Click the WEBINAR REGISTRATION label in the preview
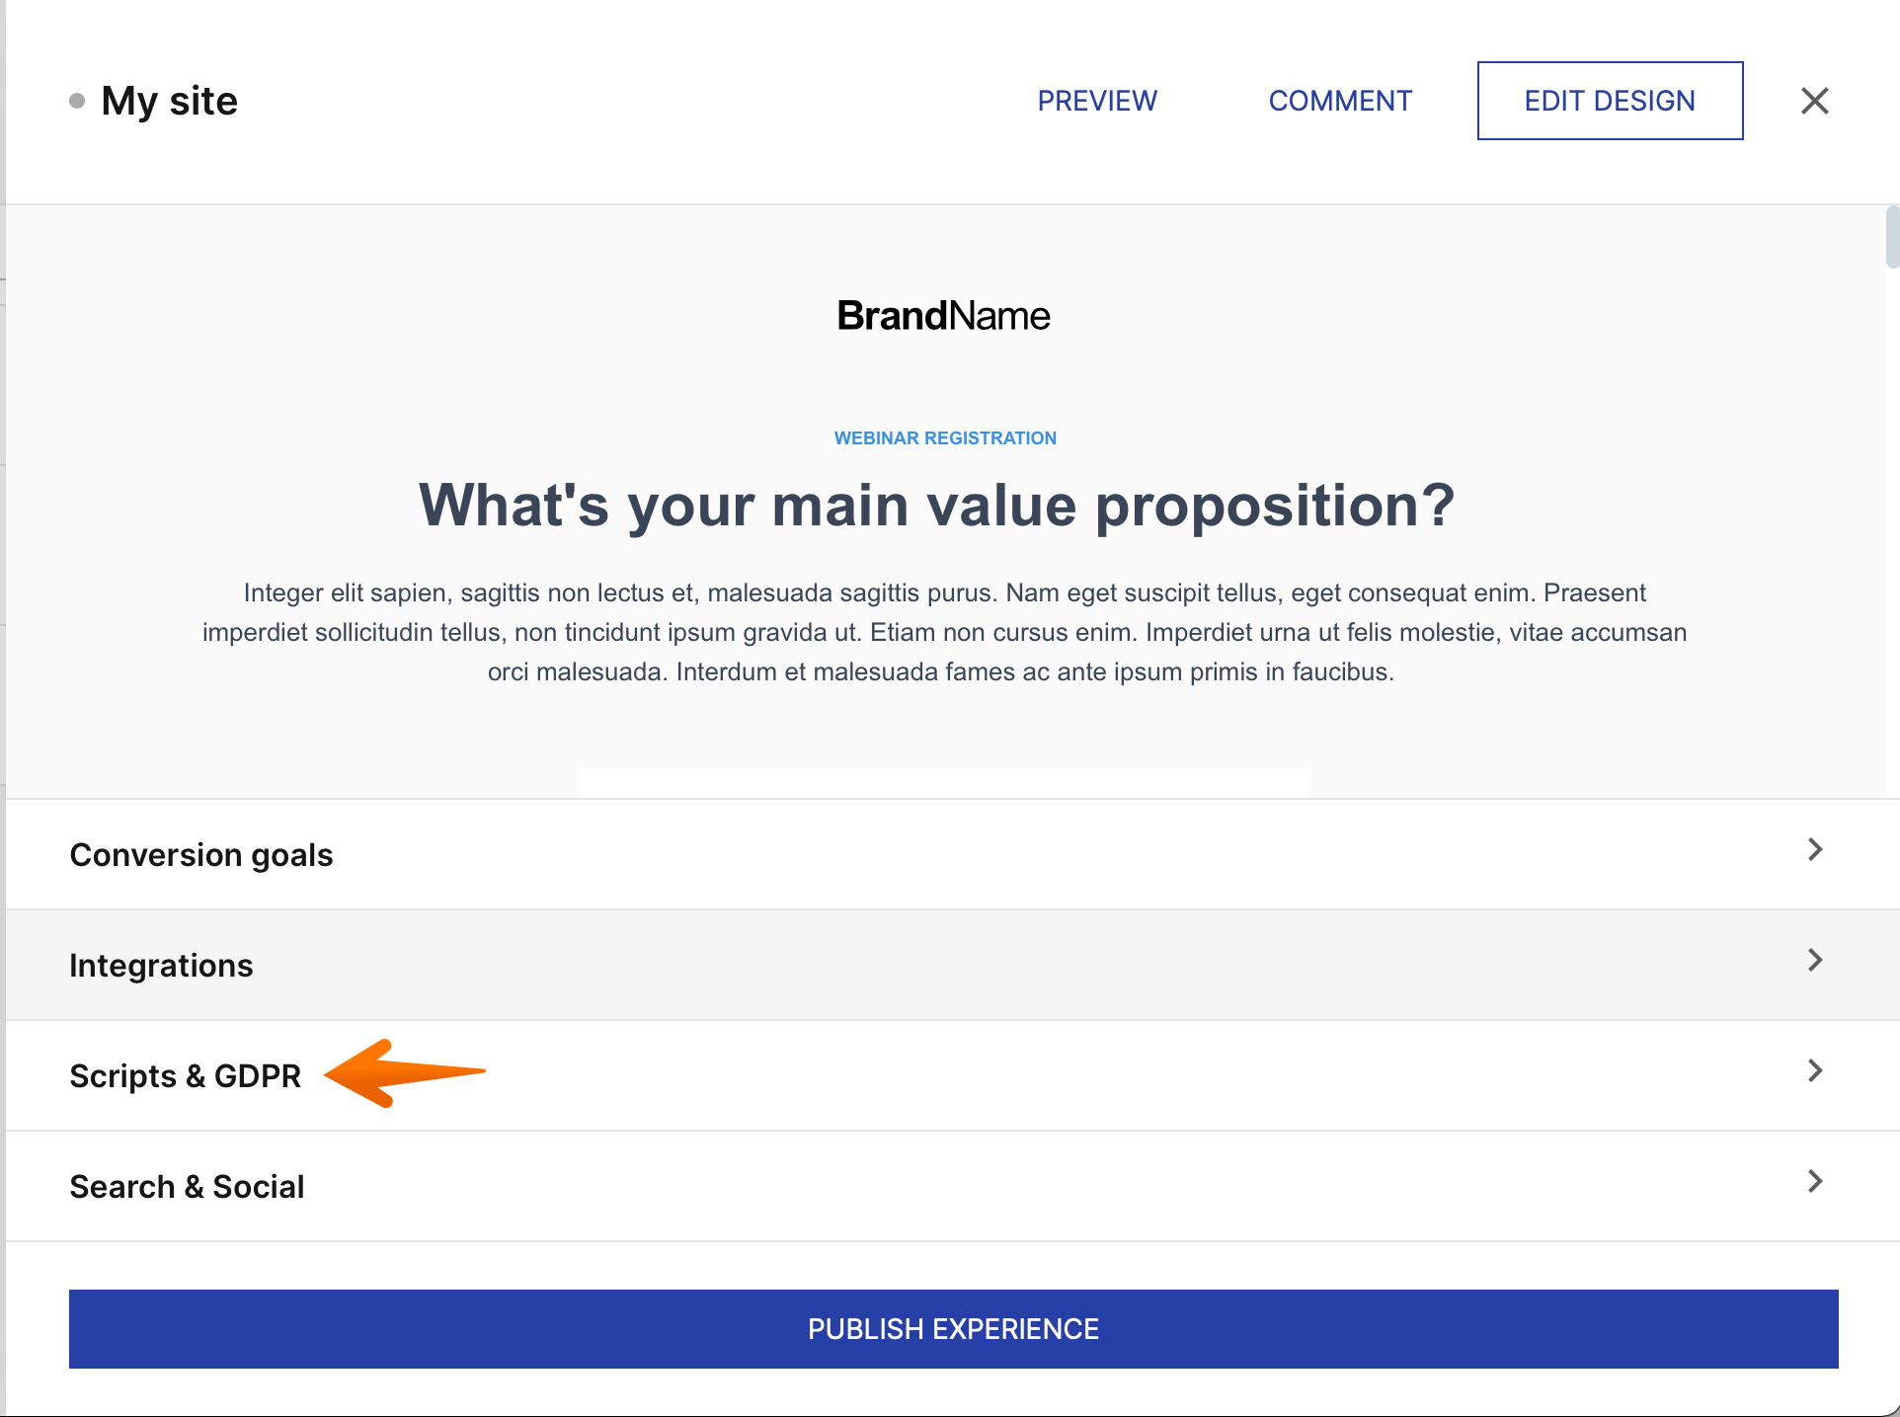 tap(945, 438)
